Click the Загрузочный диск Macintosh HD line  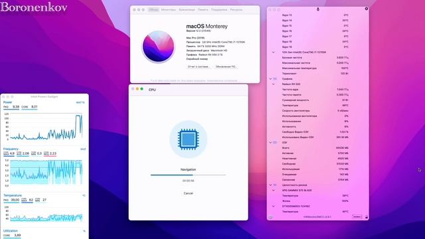coord(207,50)
